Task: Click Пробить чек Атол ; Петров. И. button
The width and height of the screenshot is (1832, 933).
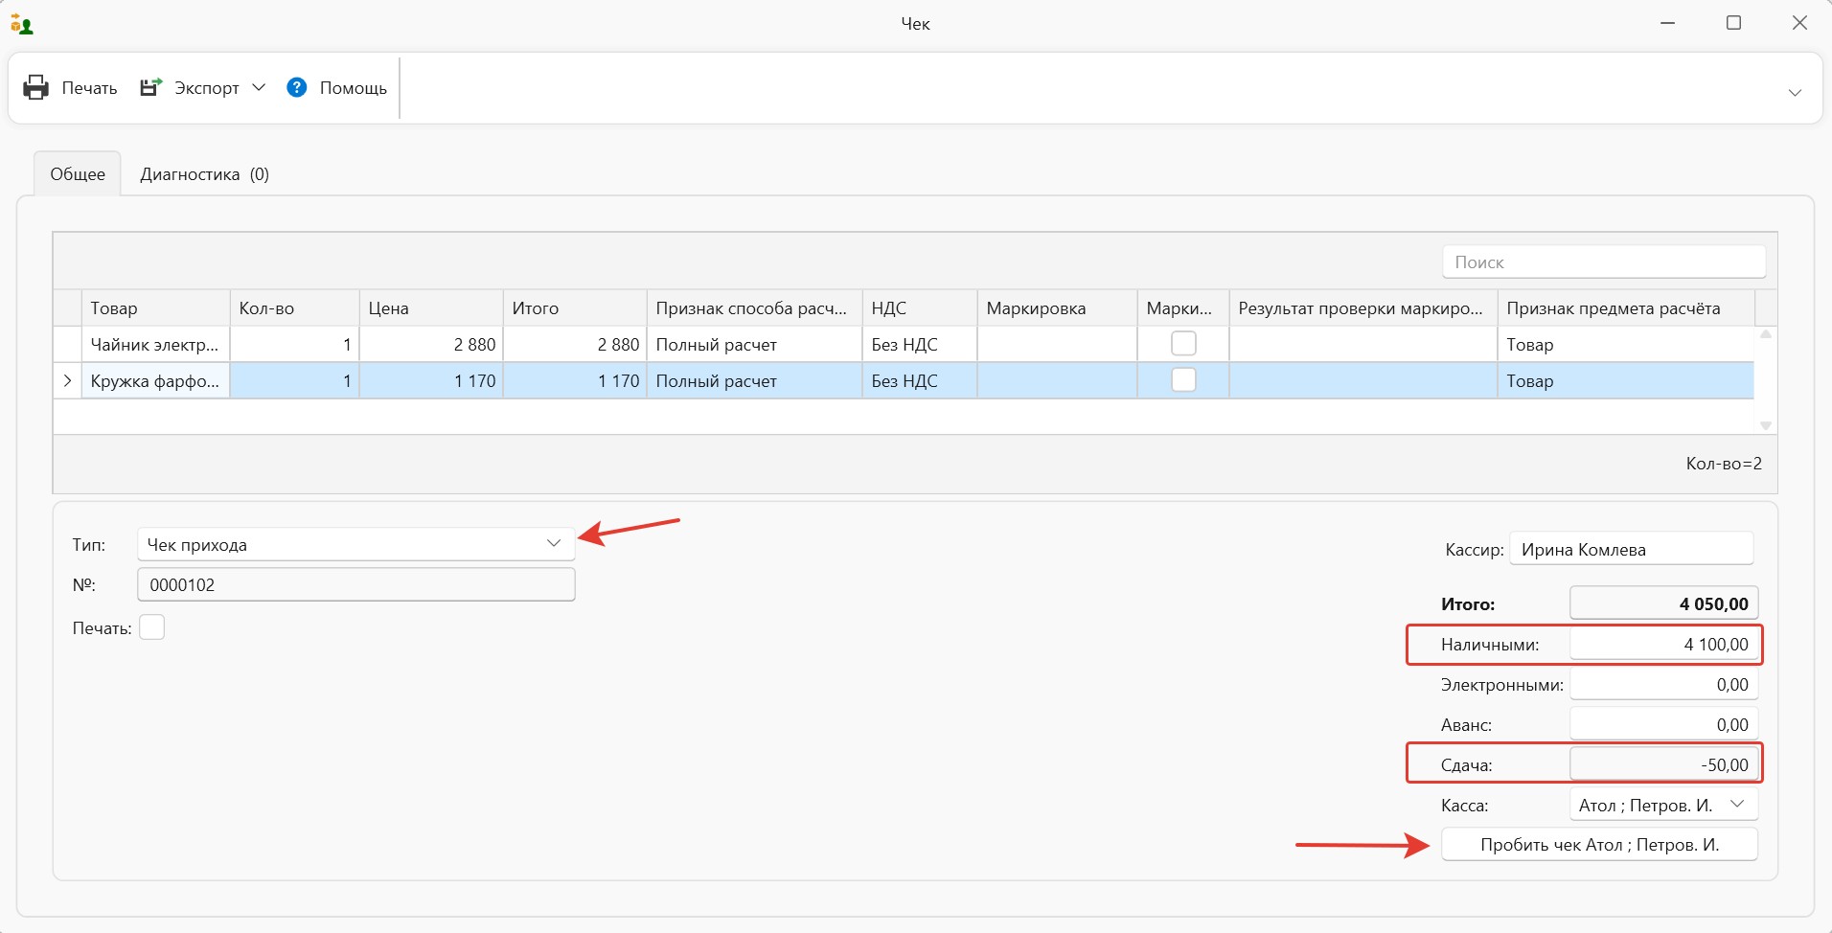Action: (1599, 845)
